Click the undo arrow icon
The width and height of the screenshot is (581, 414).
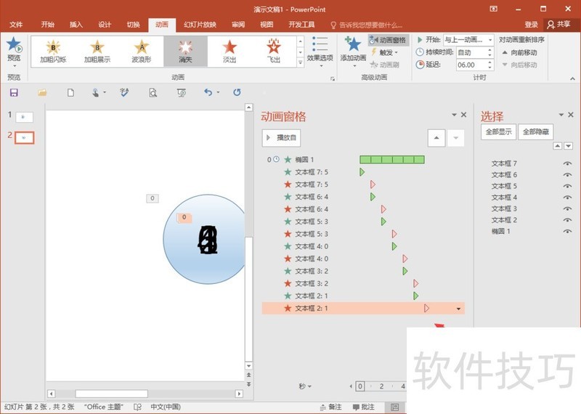coord(208,92)
